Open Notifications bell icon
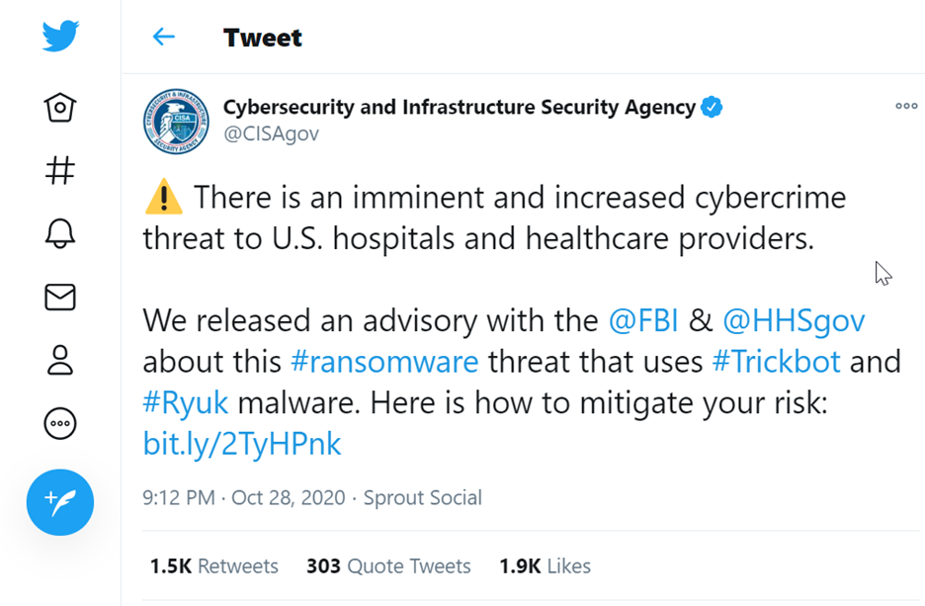Screen dimensions: 925x606 60,233
